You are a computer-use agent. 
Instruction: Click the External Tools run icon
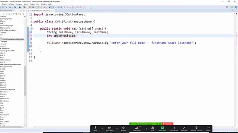(25, 7)
